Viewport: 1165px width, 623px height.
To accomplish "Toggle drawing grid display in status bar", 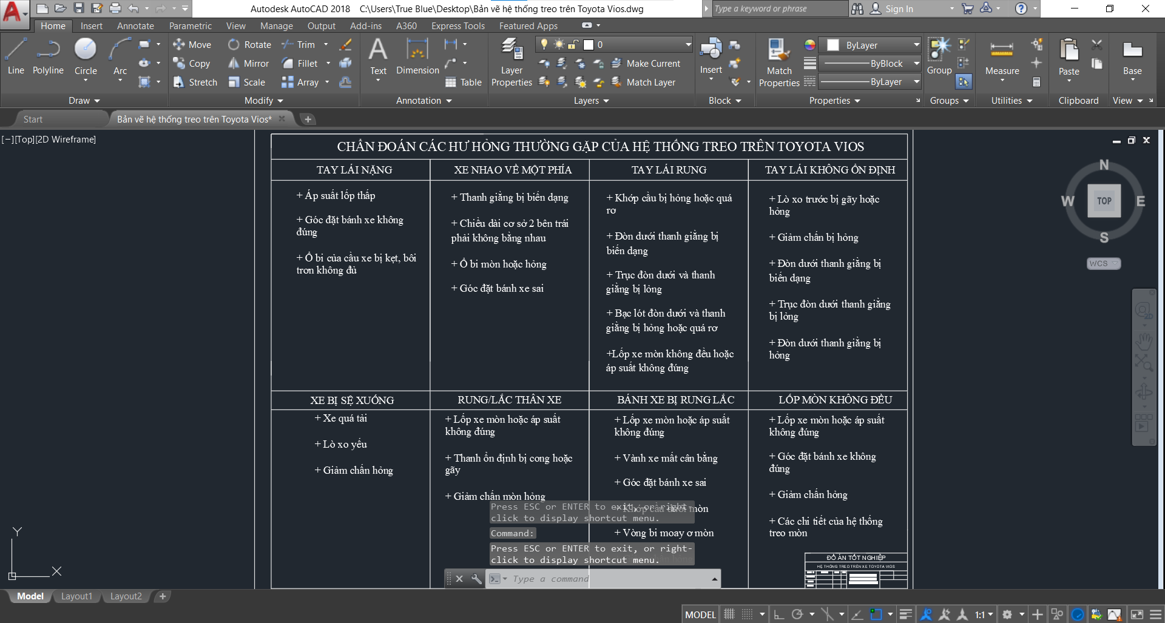I will point(729,615).
